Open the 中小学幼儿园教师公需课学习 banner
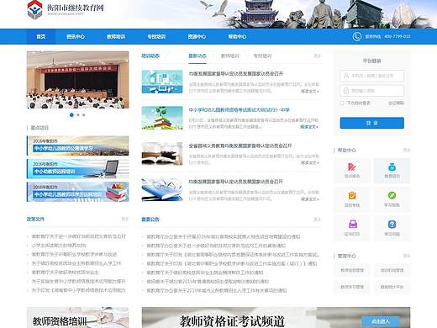This screenshot has width=437, height=328. tap(78, 145)
